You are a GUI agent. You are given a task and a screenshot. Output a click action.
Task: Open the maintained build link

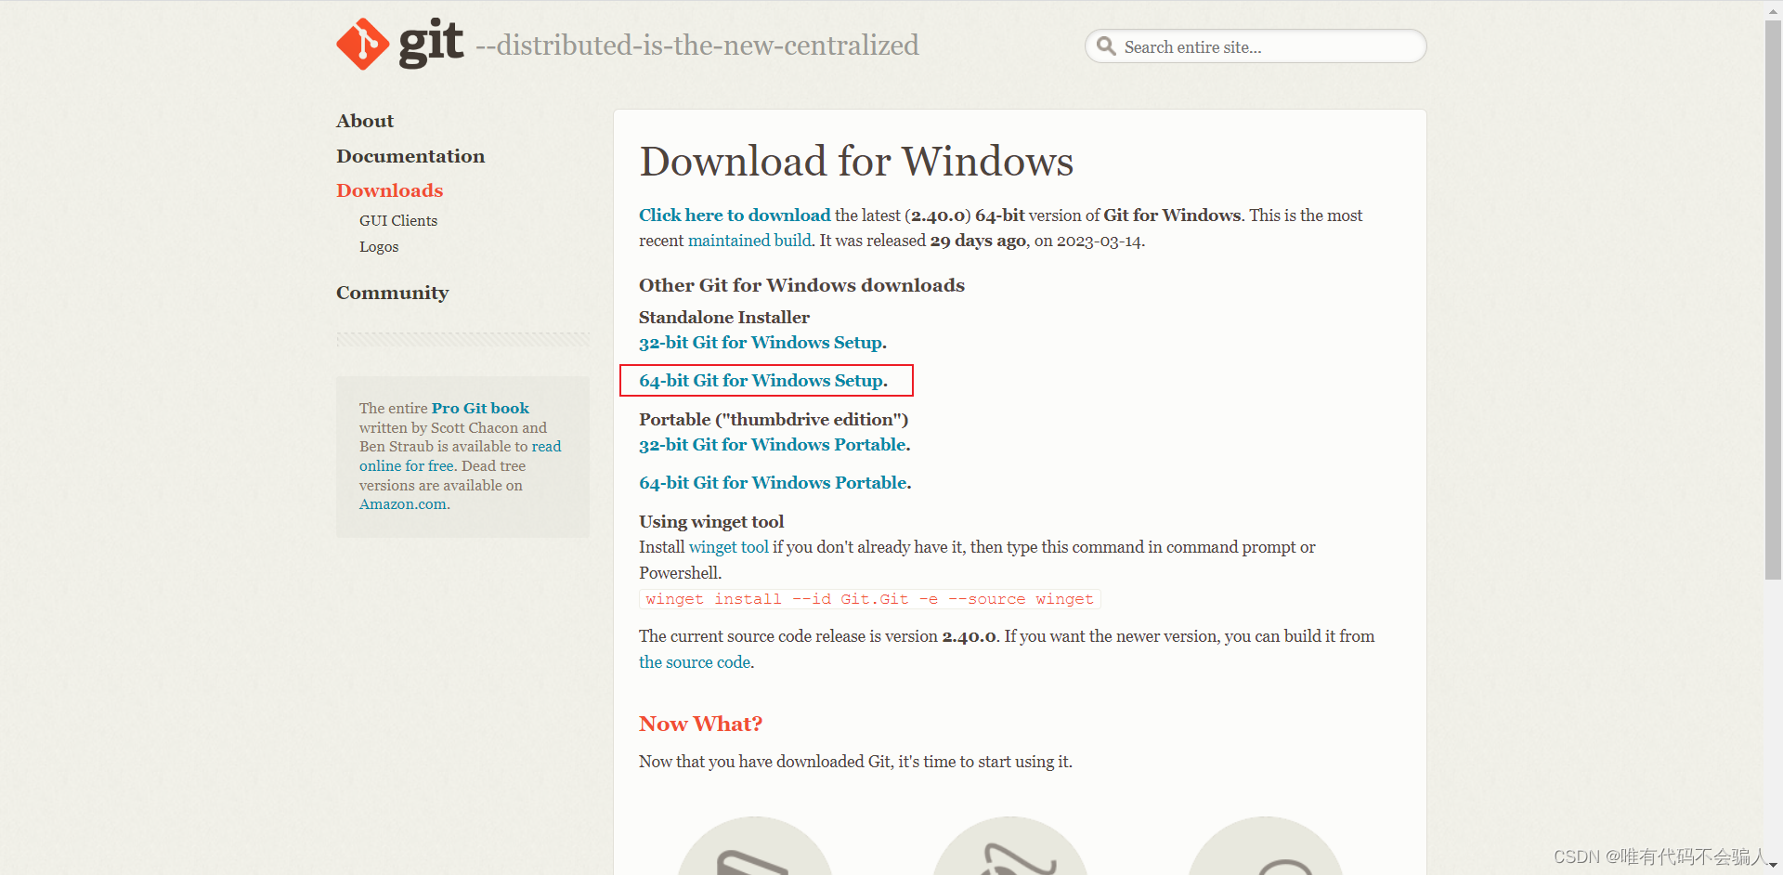click(x=749, y=241)
